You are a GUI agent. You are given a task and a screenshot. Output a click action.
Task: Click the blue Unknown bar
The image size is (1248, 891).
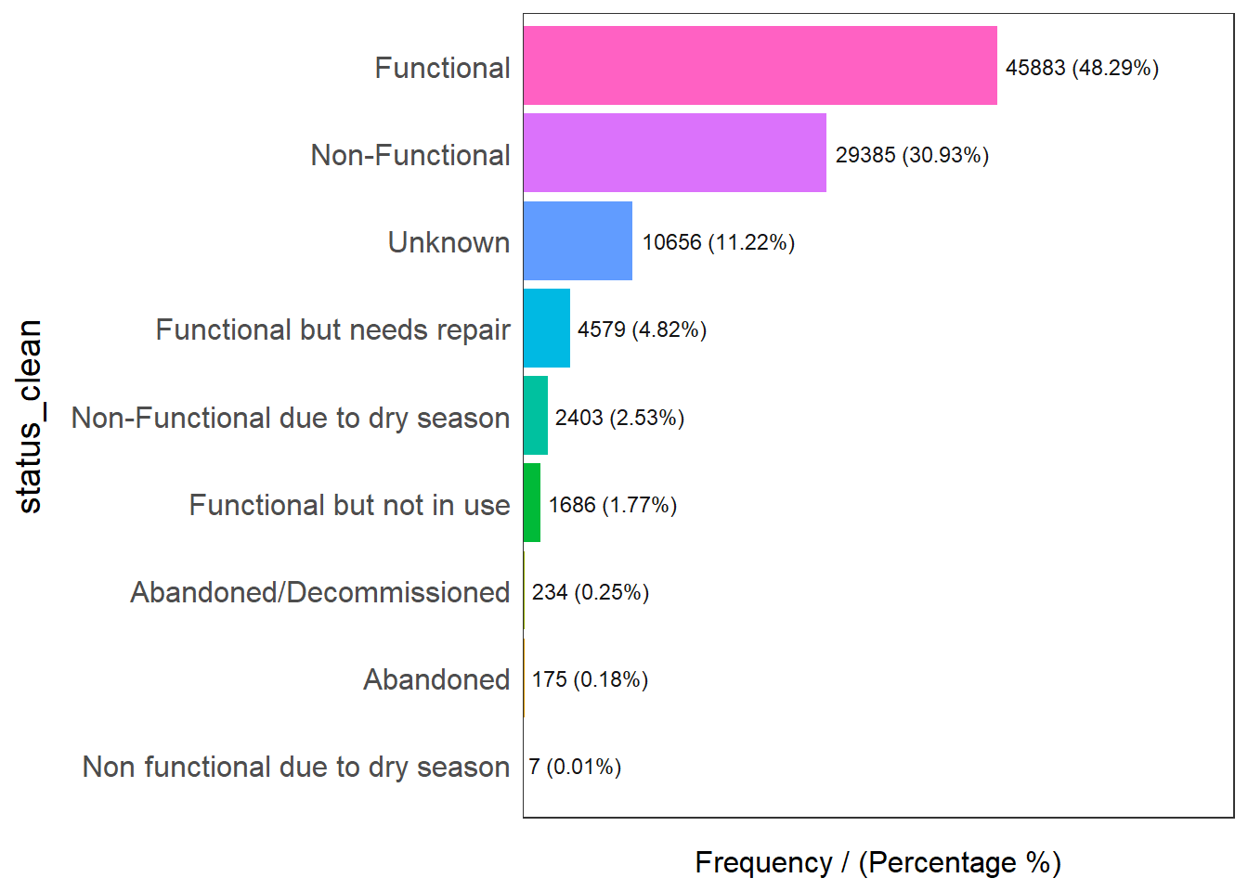(x=578, y=241)
